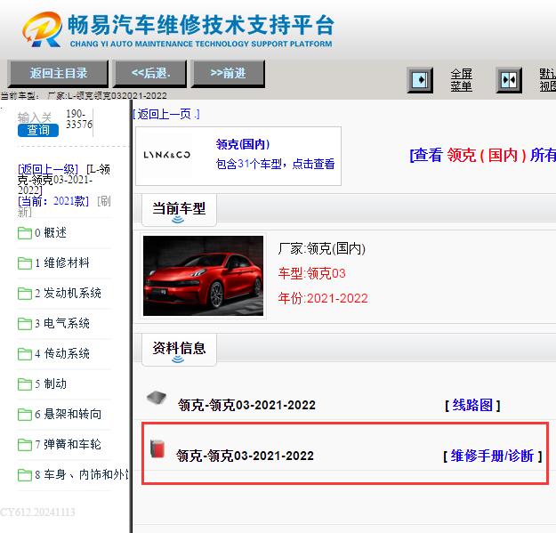Image resolution: width=556 pixels, height=533 pixels.
Task: Click the folder icon beside 弹簧和车轮
Action: point(25,444)
